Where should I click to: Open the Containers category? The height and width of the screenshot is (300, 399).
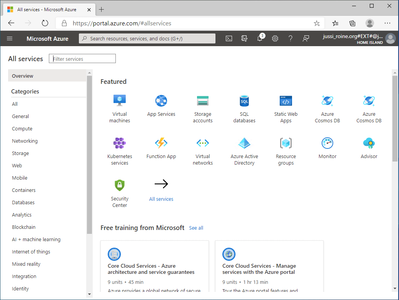(24, 190)
